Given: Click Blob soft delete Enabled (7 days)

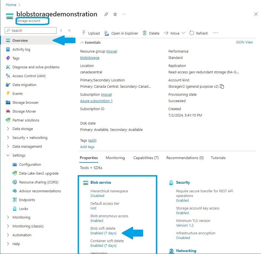Looking at the screenshot, I should pyautogui.click(x=103, y=233).
